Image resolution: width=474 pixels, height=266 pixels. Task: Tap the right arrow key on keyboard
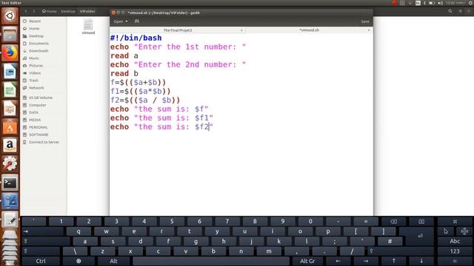click(366, 261)
